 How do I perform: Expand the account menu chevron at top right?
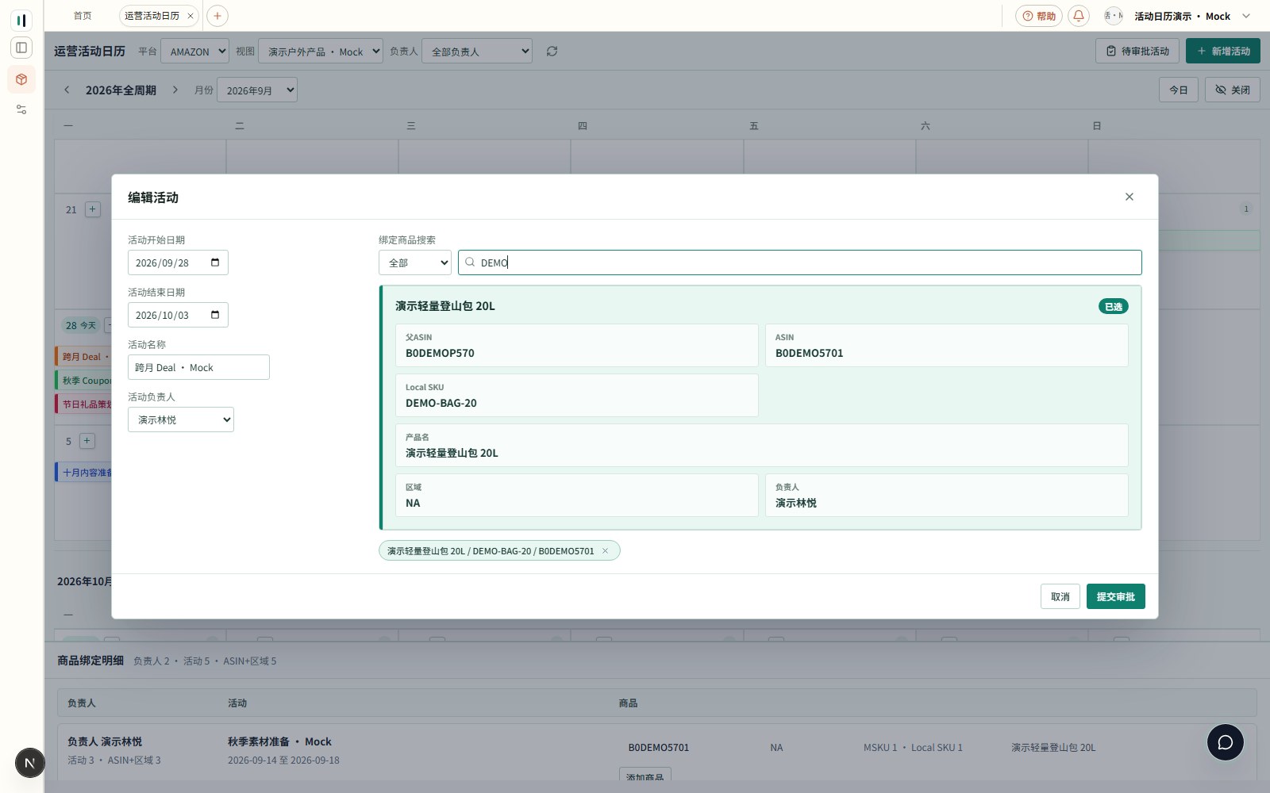click(x=1245, y=16)
